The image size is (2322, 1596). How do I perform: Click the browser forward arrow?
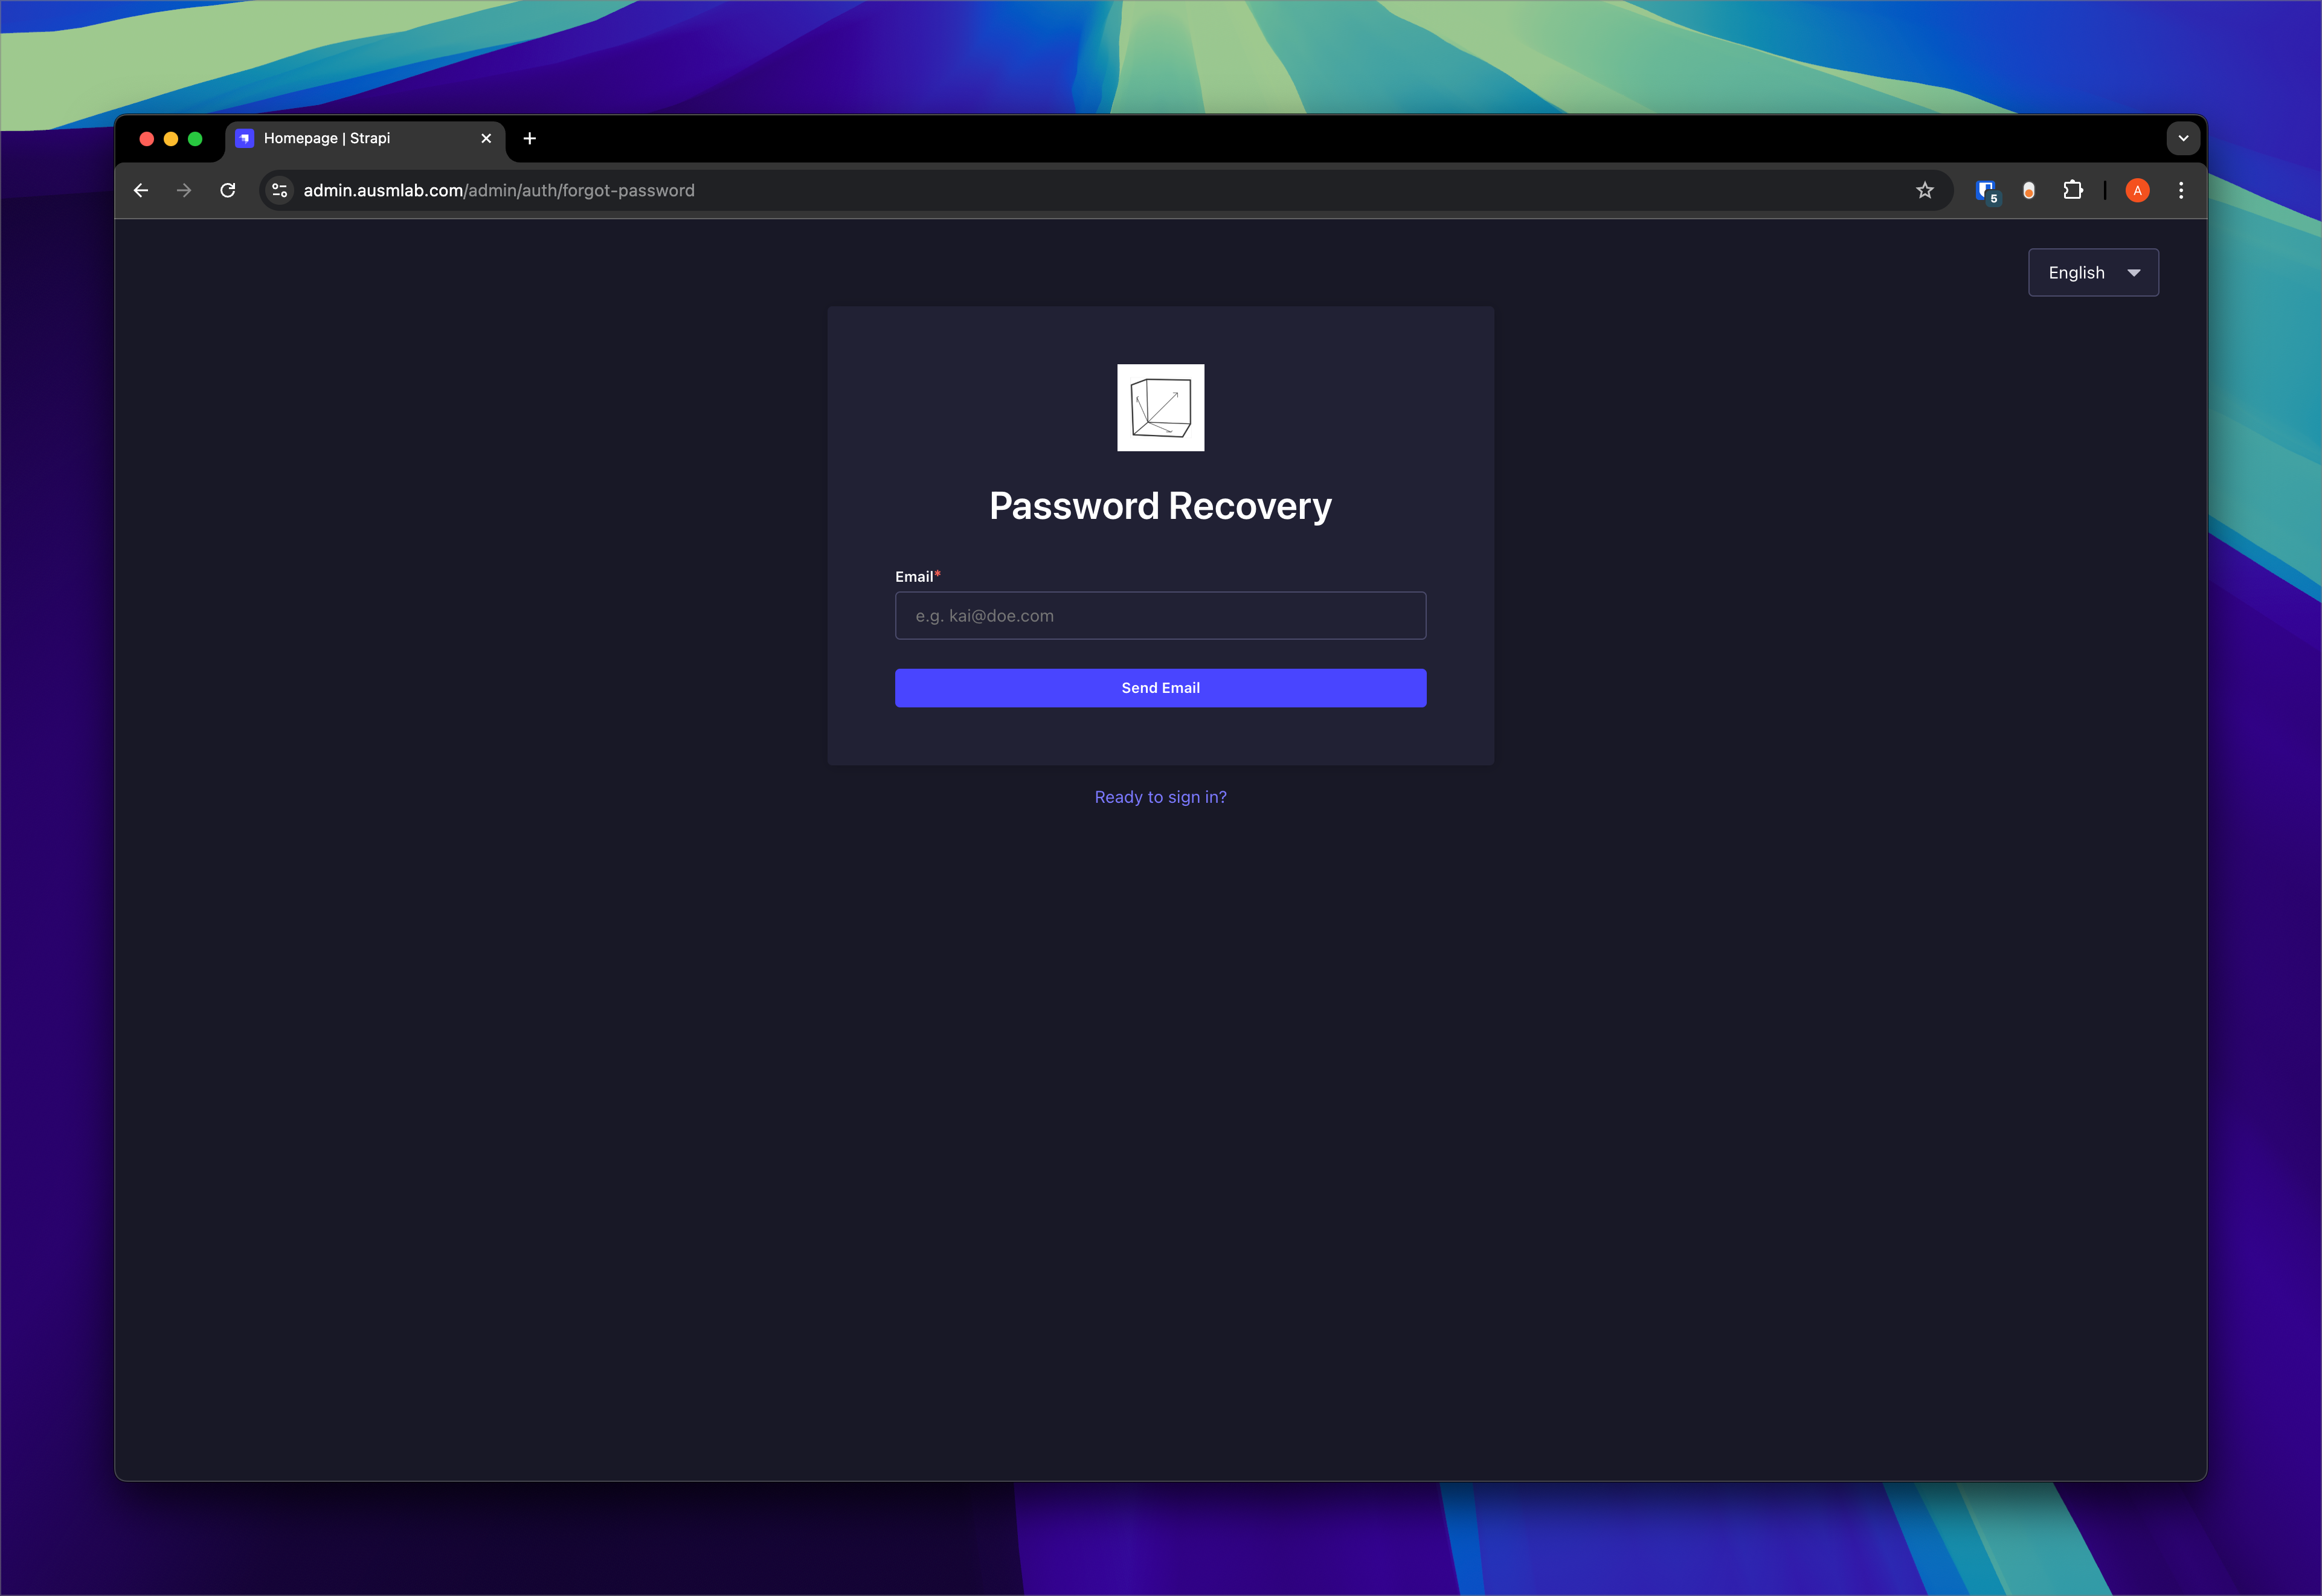coord(184,190)
